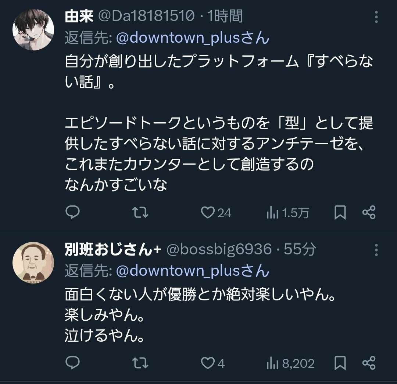Share 別班おじさん+'s tweet
This screenshot has height=384, width=397.
pos(369,363)
